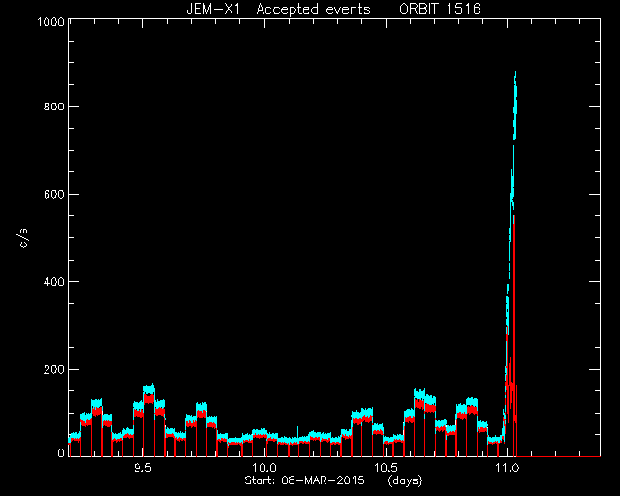The image size is (620, 496).
Task: Click the 1000 tick label on y-axis
Action: pos(50,21)
